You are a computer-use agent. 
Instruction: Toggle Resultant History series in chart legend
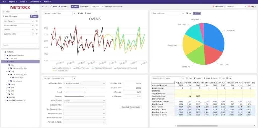61,68
